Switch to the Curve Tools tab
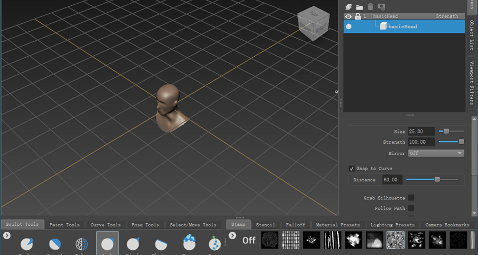 (106, 225)
